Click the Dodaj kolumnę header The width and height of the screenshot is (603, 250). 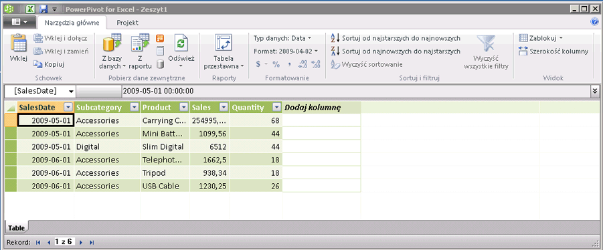[321, 108]
